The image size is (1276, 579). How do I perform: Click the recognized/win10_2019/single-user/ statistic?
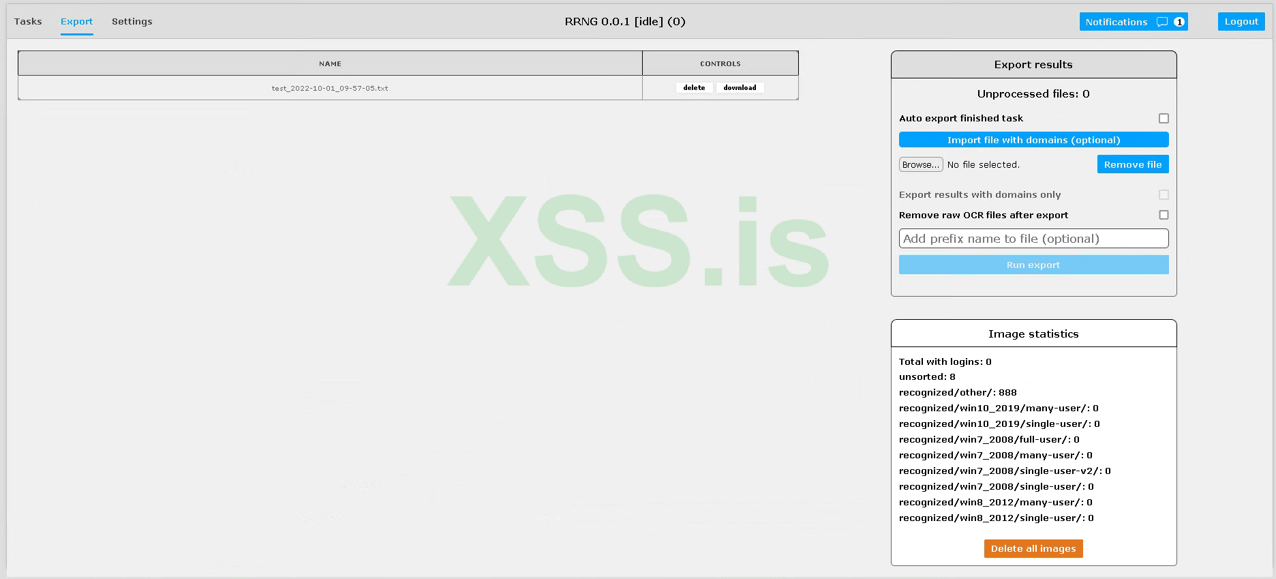[999, 424]
